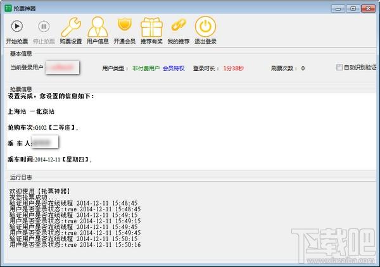
Task: Click the blurred 乘车人 passenger name
Action: tap(45, 142)
